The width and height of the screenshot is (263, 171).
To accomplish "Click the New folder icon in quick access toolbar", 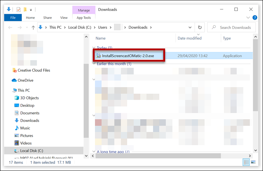I will [25, 9].
